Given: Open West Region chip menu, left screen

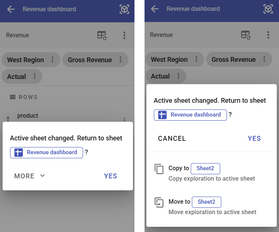Looking at the screenshot, I should click(53, 60).
